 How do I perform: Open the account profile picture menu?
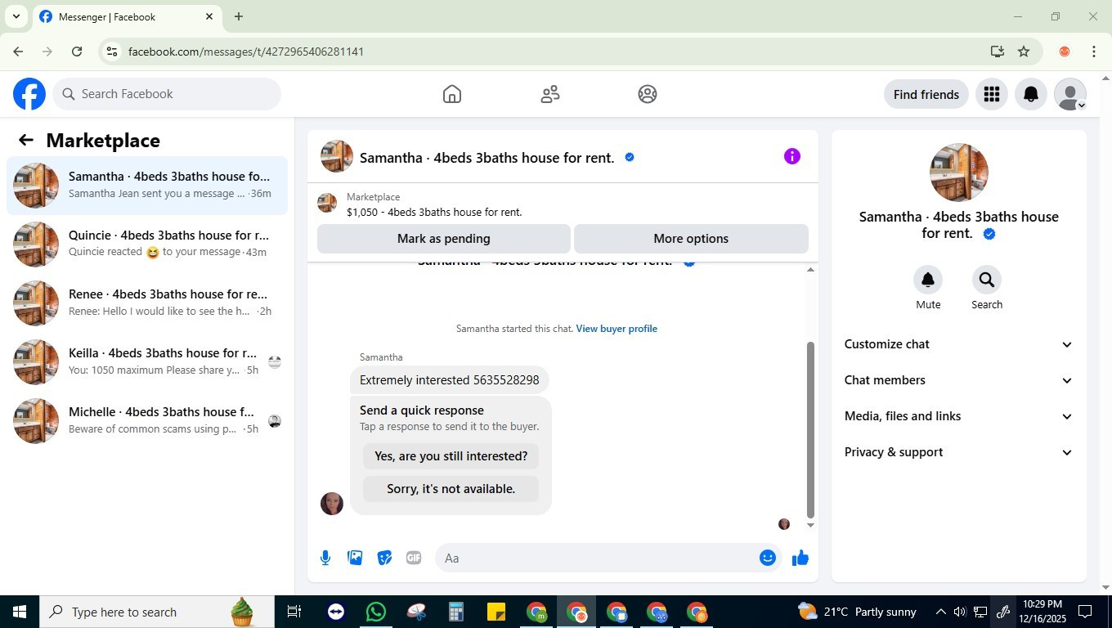coord(1070,94)
